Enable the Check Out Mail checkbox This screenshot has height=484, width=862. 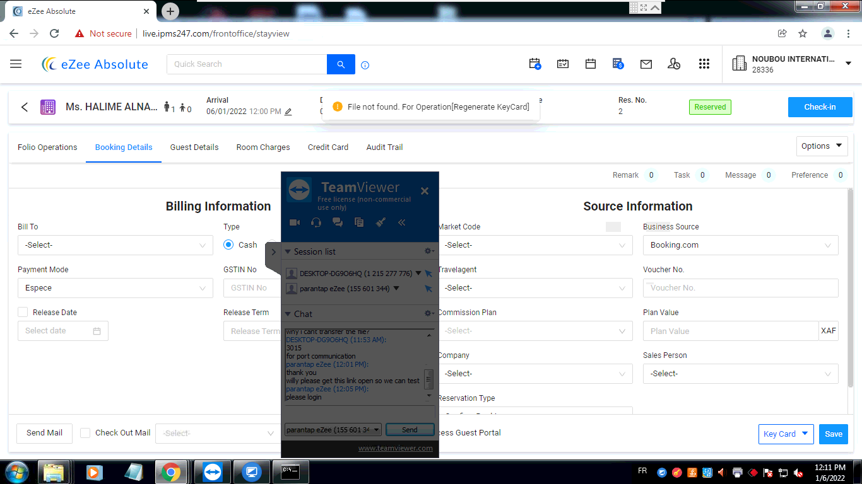(x=86, y=432)
